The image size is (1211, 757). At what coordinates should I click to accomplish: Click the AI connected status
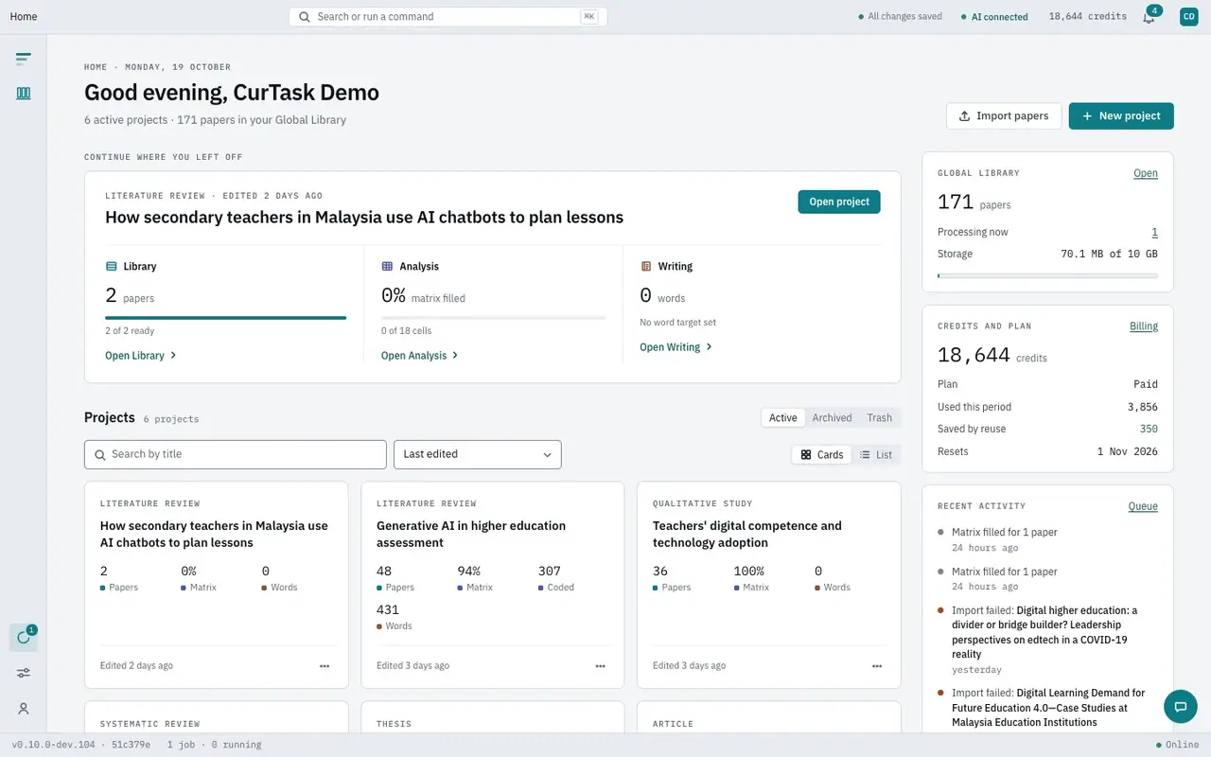(x=993, y=17)
